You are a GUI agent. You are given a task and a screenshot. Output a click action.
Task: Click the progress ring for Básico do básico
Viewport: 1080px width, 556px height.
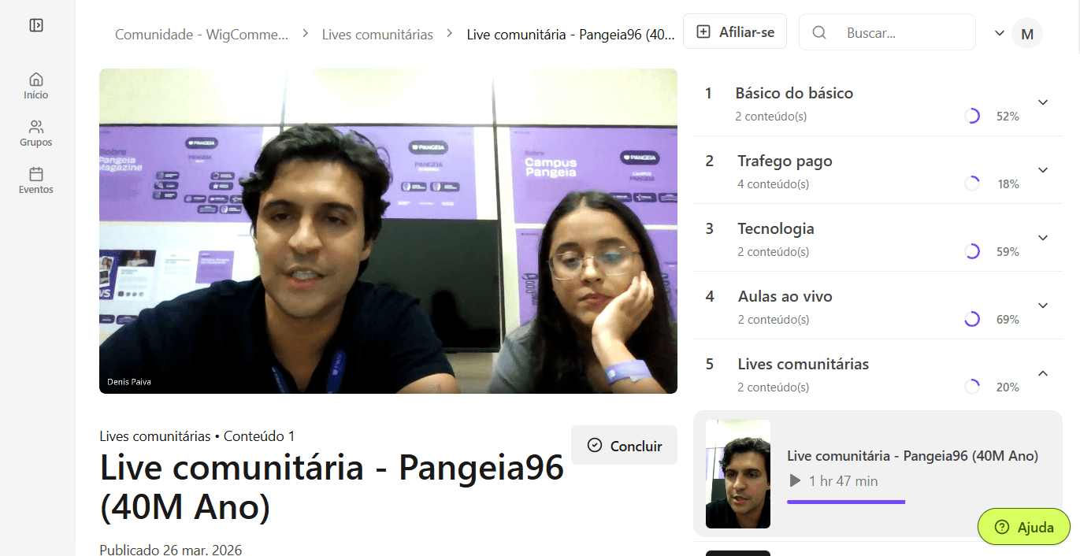pos(972,116)
